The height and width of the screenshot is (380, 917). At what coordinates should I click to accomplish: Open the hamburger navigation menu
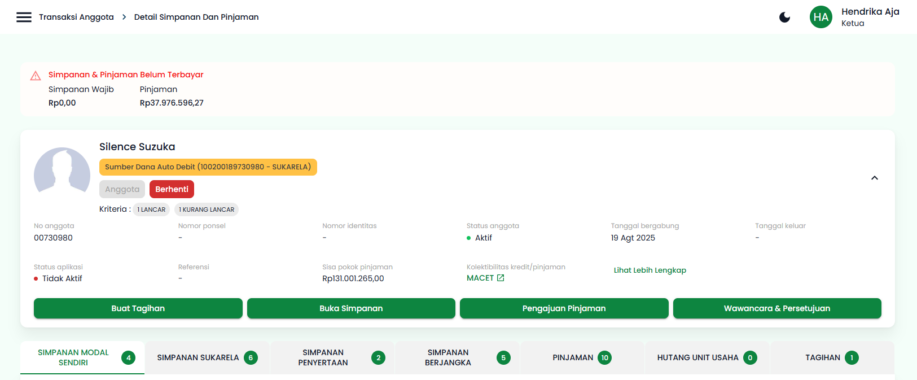[x=24, y=17]
